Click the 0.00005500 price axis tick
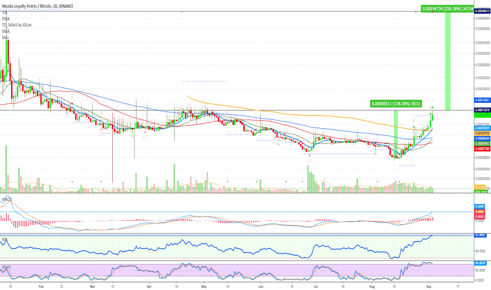The image size is (491, 290). [x=483, y=157]
